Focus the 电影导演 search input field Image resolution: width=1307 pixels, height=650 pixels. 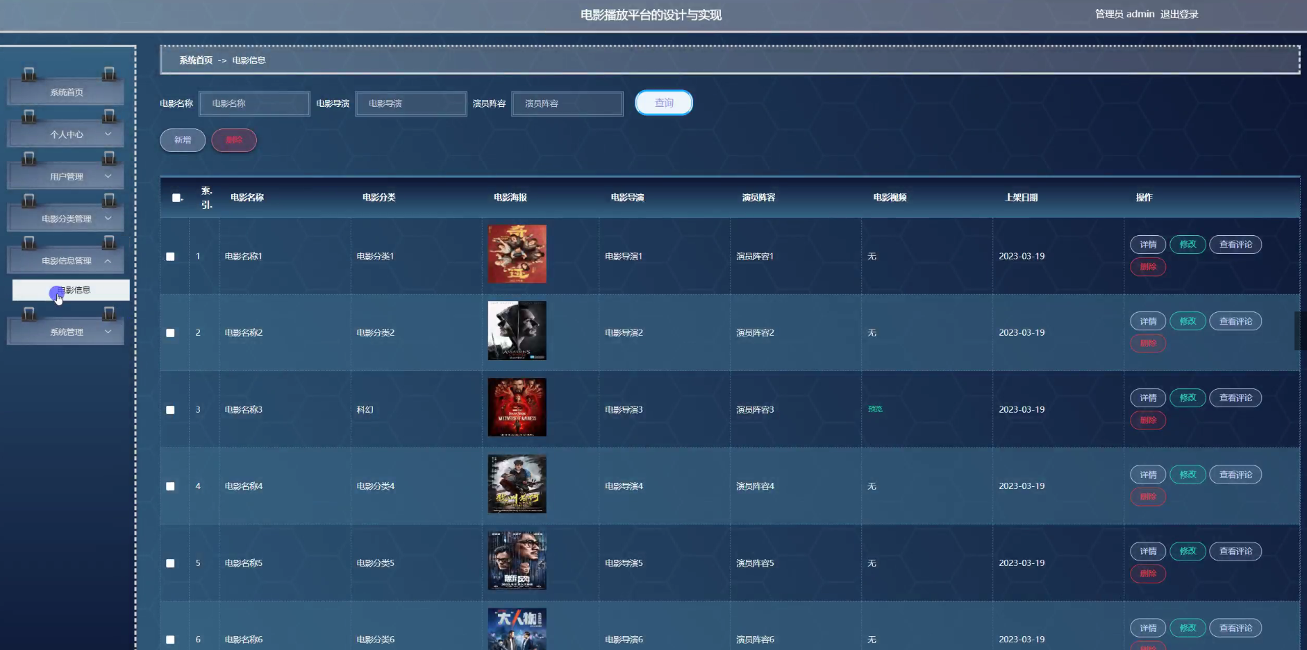tap(410, 103)
